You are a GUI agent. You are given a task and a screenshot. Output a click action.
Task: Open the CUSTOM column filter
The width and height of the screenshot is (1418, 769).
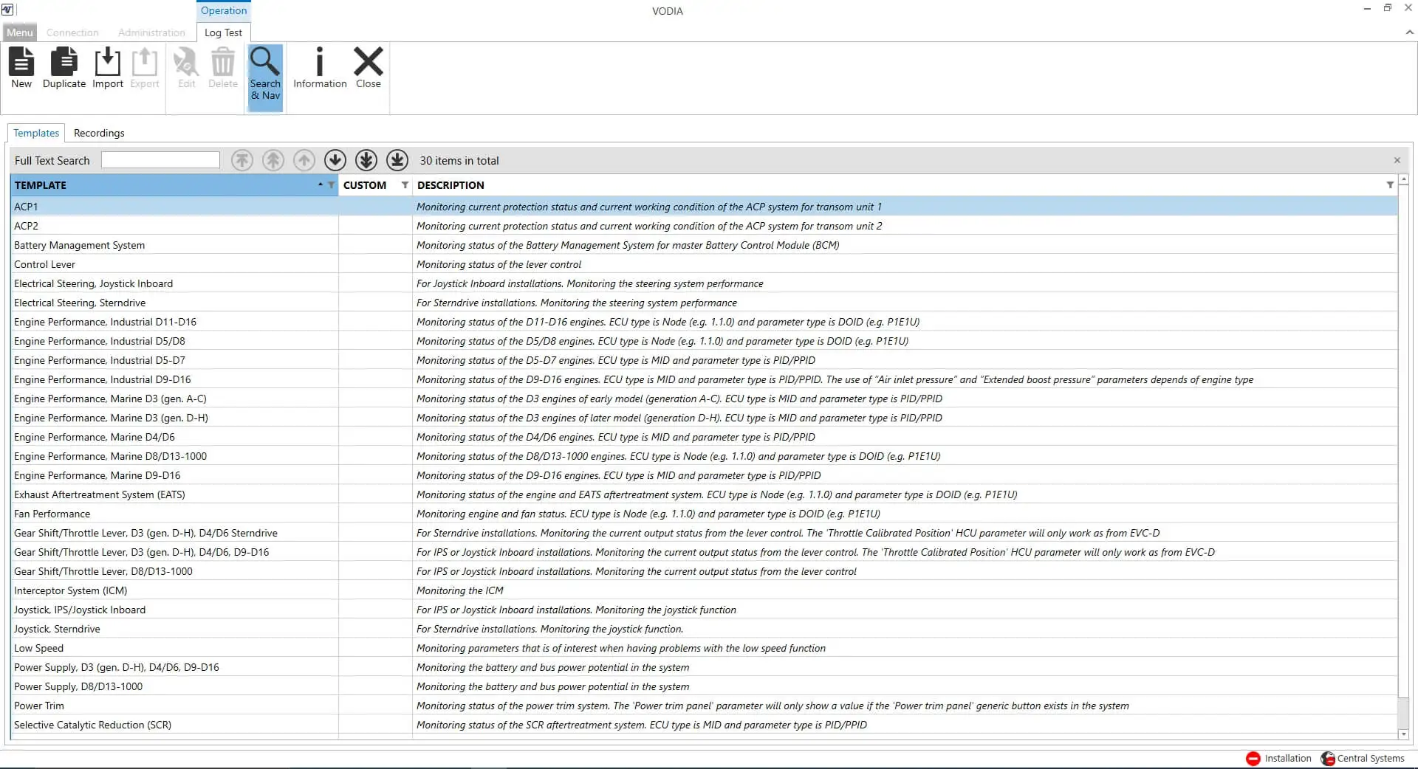click(x=405, y=185)
